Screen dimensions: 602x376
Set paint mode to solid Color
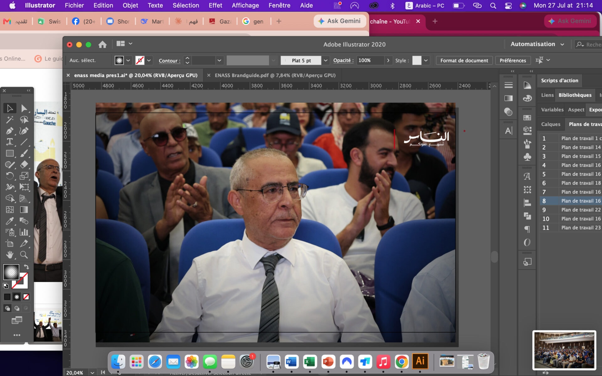click(7, 297)
